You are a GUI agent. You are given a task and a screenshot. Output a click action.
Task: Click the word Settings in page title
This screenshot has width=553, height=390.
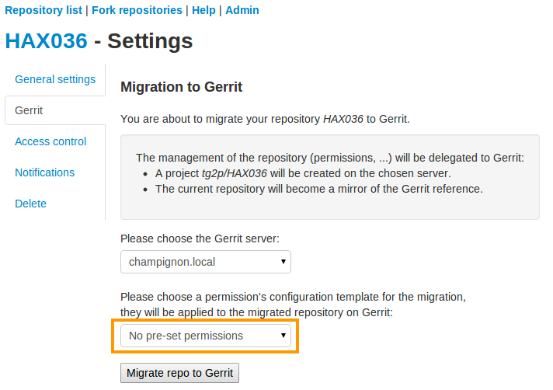(150, 41)
